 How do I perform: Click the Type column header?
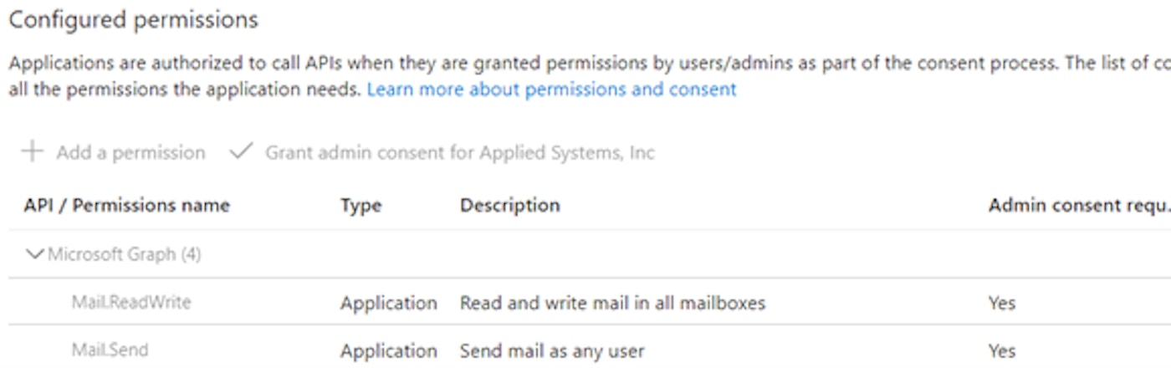click(x=361, y=206)
